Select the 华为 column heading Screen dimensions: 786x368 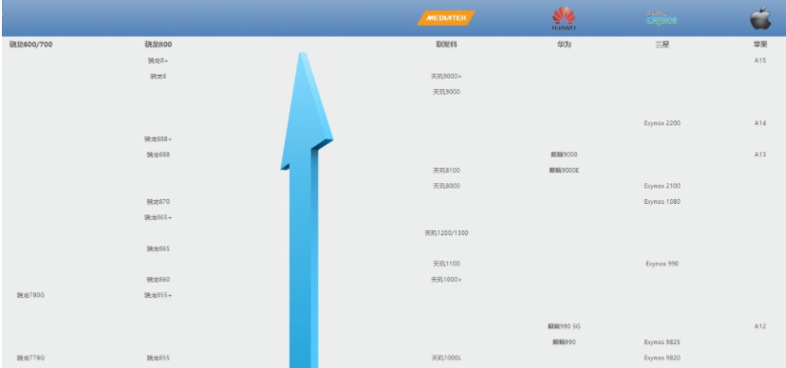(564, 45)
